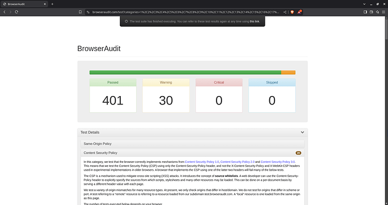This screenshot has width=388, height=205.
Task: Click the orange warning progress bar segment
Action: (288, 72)
